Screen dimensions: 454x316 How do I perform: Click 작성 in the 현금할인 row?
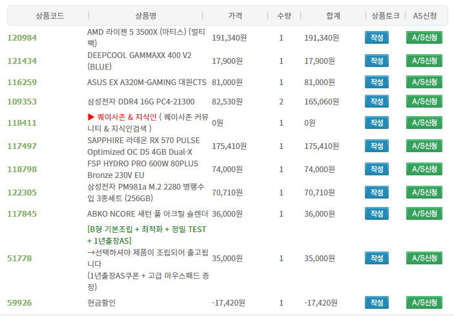click(x=377, y=302)
